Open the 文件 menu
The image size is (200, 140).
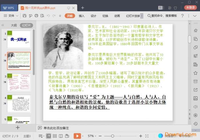coord(9,16)
